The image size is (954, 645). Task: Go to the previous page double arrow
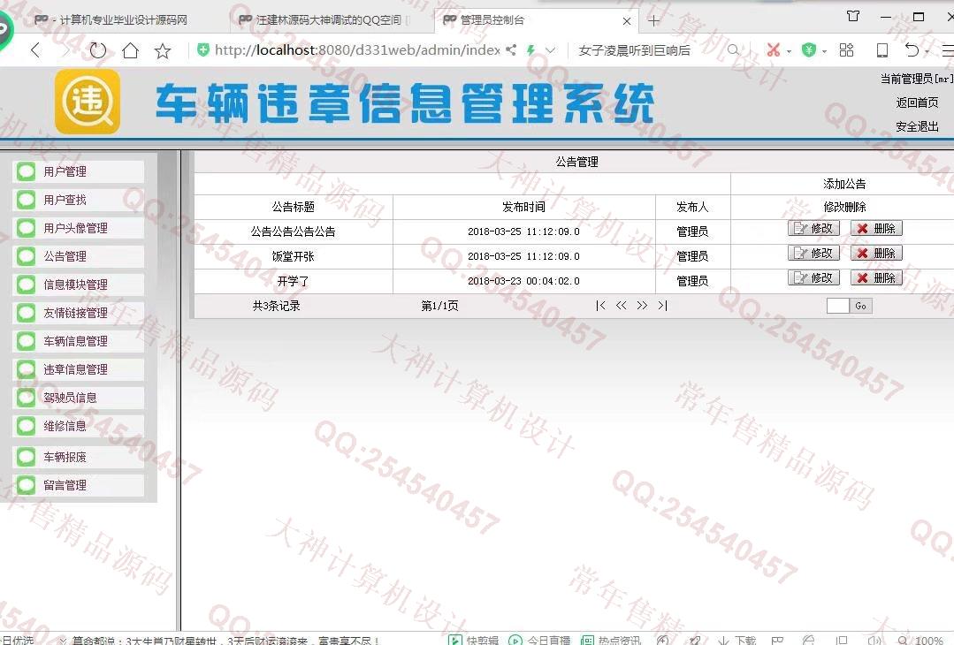click(622, 305)
